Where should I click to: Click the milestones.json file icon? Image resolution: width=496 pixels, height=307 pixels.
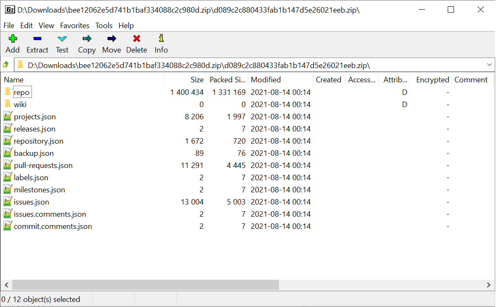8,189
